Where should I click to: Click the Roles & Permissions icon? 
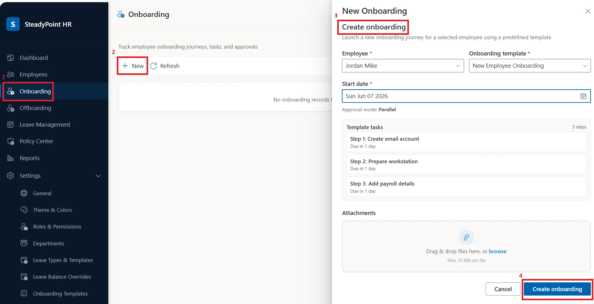[24, 227]
